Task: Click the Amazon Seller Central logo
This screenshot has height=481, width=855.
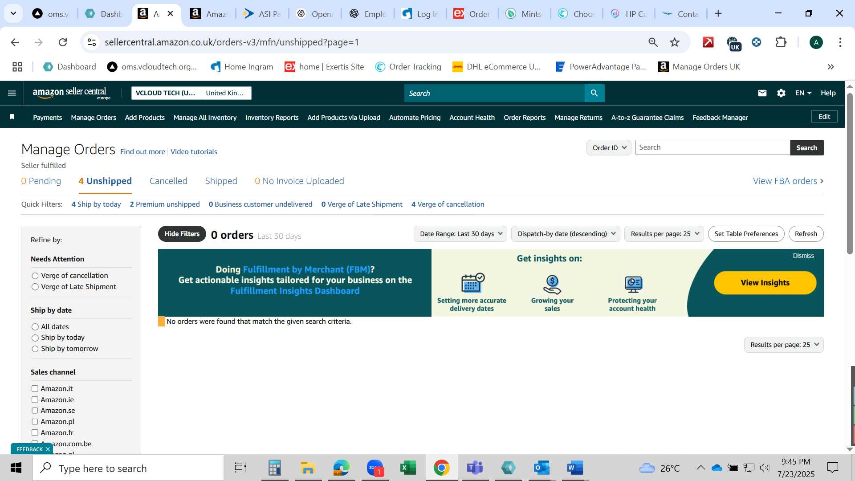Action: point(71,93)
